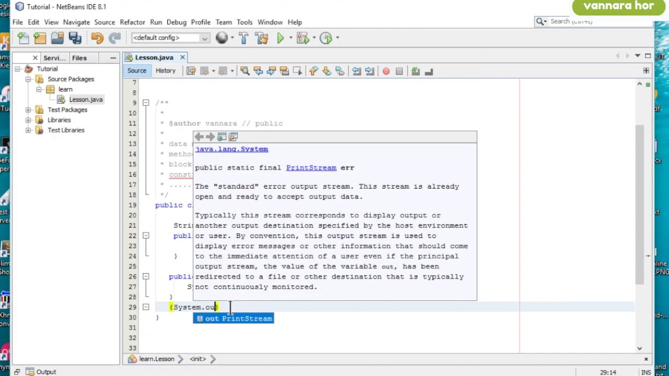Toggle Highlight Search in editor toolbar
The height and width of the screenshot is (376, 669).
pos(284,71)
